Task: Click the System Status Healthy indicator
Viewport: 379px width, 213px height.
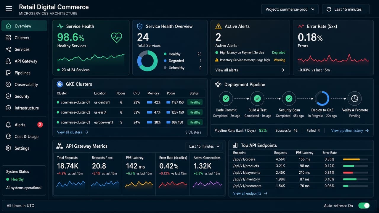Action: [x=15, y=179]
